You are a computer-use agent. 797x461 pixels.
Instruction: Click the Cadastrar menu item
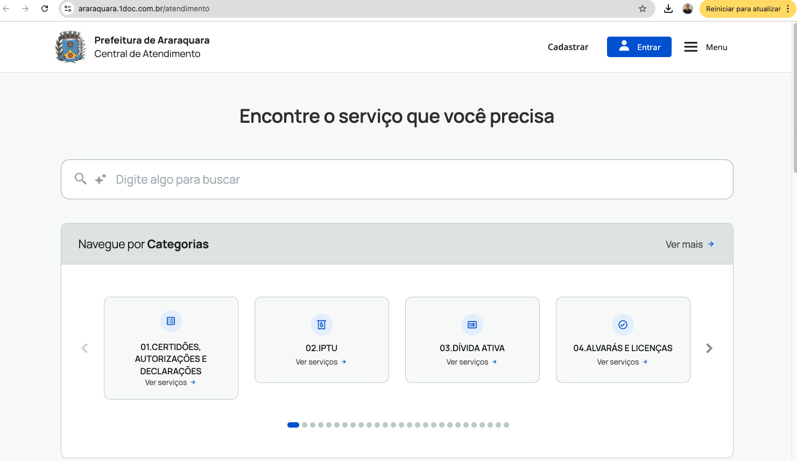point(568,47)
